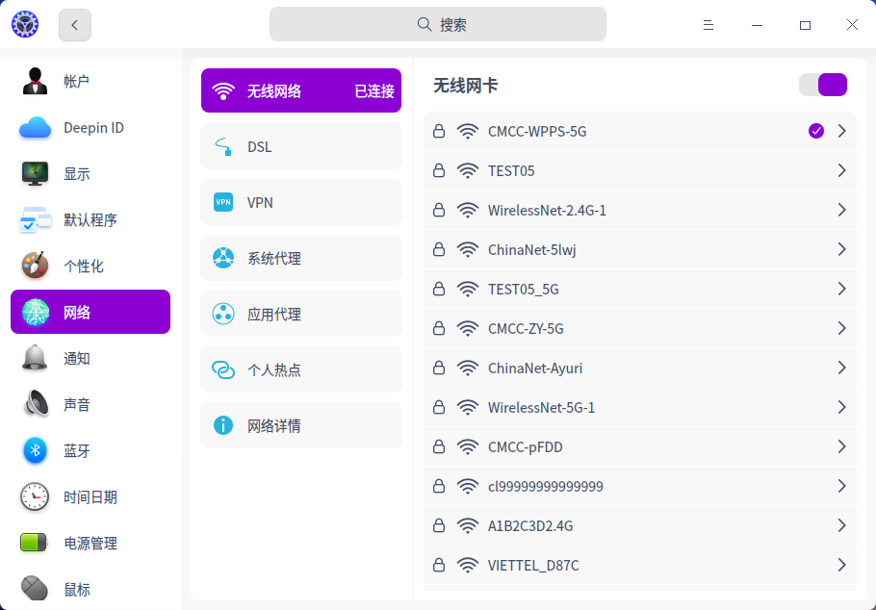Open details arrow for A1B2C3D2.4G

point(842,525)
